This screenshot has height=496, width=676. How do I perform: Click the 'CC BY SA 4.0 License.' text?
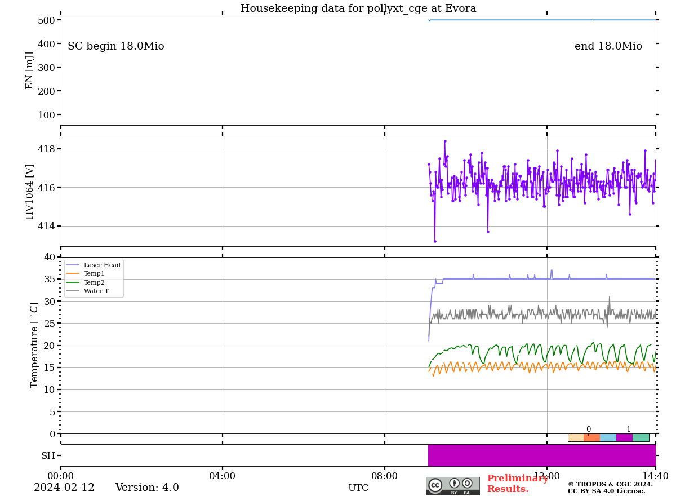tap(607, 491)
